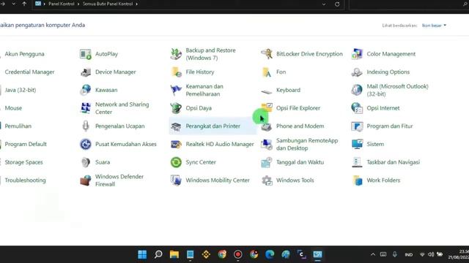Click the Kawasan globe icon
The height and width of the screenshot is (263, 469).
(x=86, y=90)
